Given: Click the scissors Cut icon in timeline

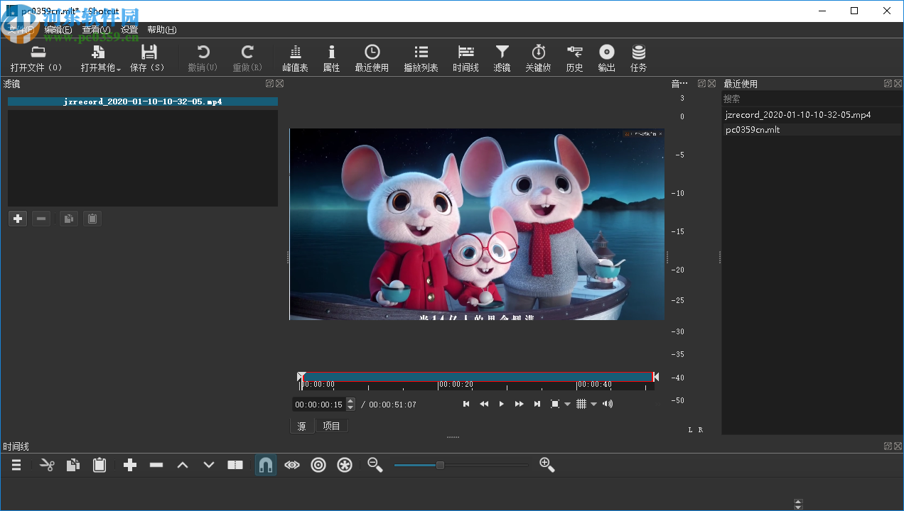Looking at the screenshot, I should [x=47, y=465].
